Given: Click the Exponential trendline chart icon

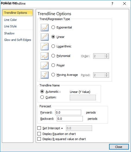Looking at the screenshot, I should click(45, 28).
